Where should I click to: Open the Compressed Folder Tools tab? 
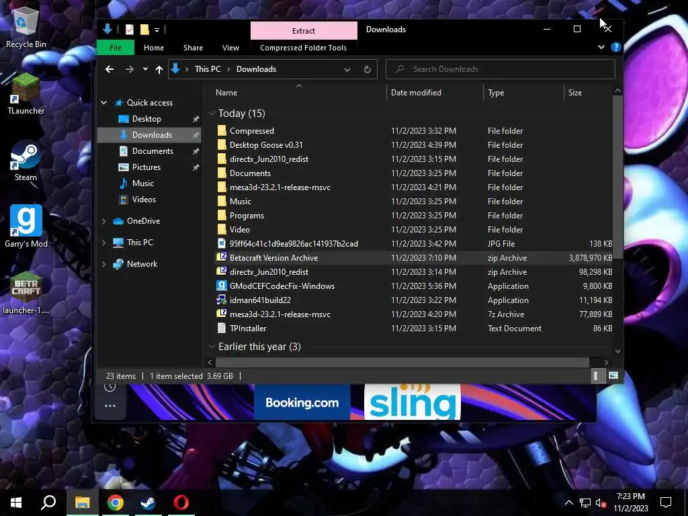click(x=303, y=48)
